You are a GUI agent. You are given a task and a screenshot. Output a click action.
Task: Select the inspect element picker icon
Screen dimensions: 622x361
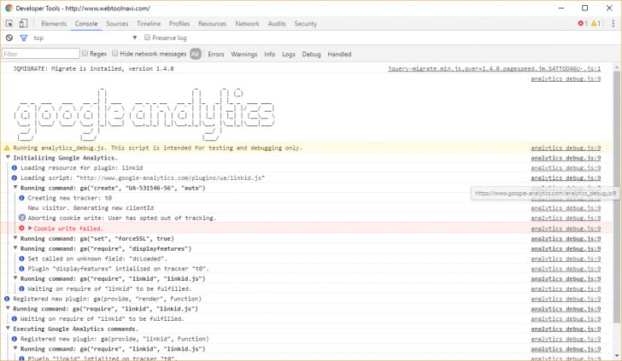click(x=9, y=24)
